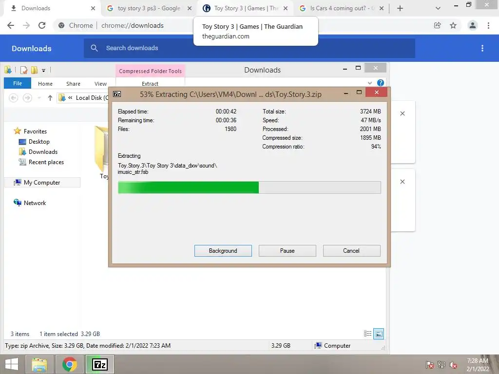Open Windows Start button
This screenshot has width=499, height=374.
(12, 364)
